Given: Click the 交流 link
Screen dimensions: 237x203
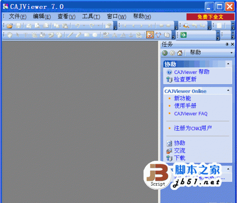Looking at the screenshot, I should point(180,151).
